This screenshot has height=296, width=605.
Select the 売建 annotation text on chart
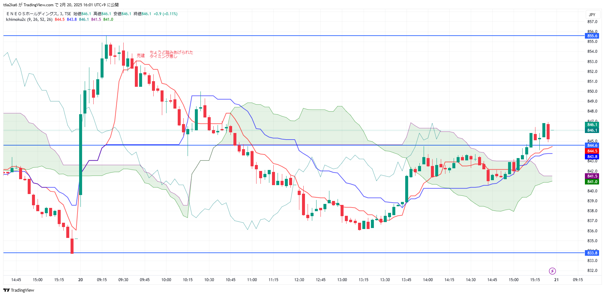[x=141, y=56]
